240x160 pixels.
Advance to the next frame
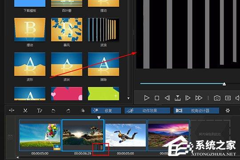click(188, 98)
